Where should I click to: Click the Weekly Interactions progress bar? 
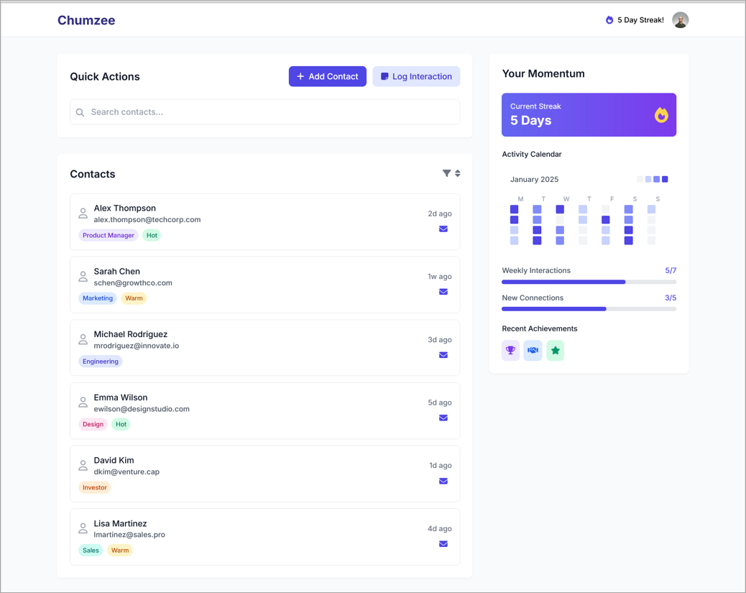[589, 282]
